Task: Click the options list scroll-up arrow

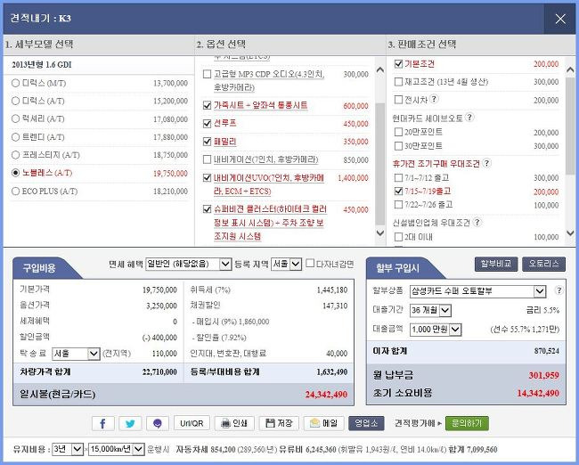Action: click(380, 69)
